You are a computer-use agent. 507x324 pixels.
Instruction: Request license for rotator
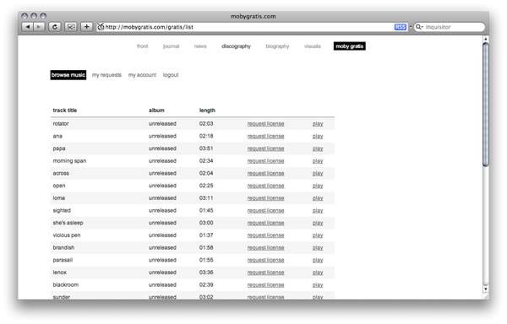click(x=265, y=123)
